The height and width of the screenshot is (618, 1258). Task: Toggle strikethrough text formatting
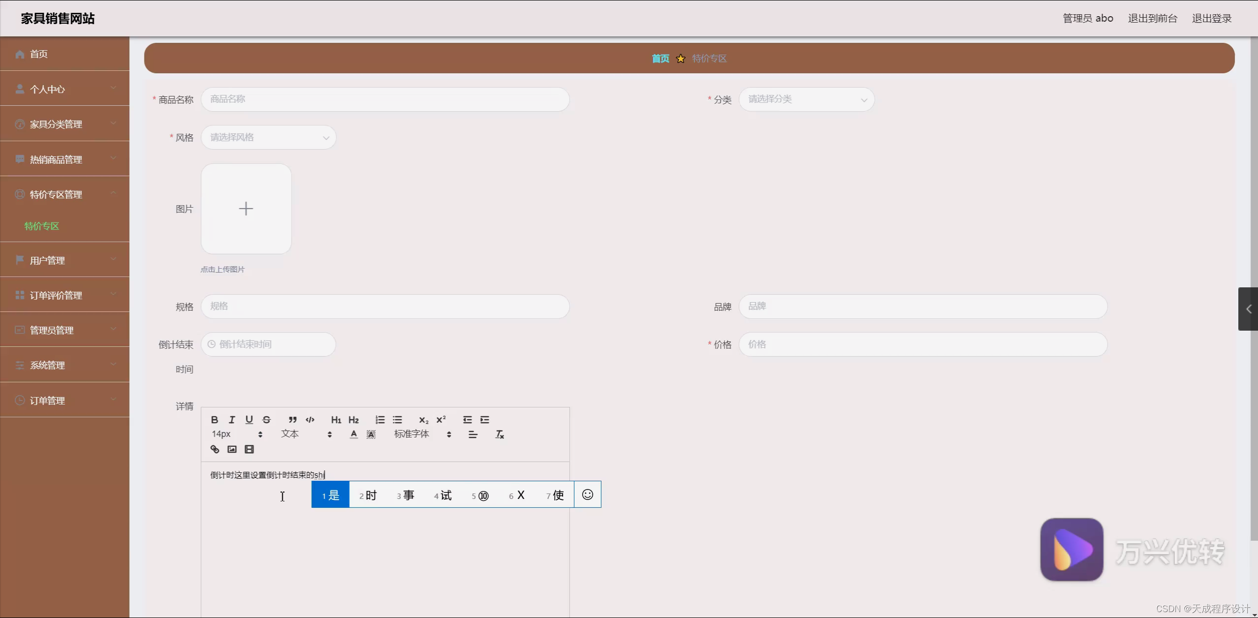tap(267, 420)
